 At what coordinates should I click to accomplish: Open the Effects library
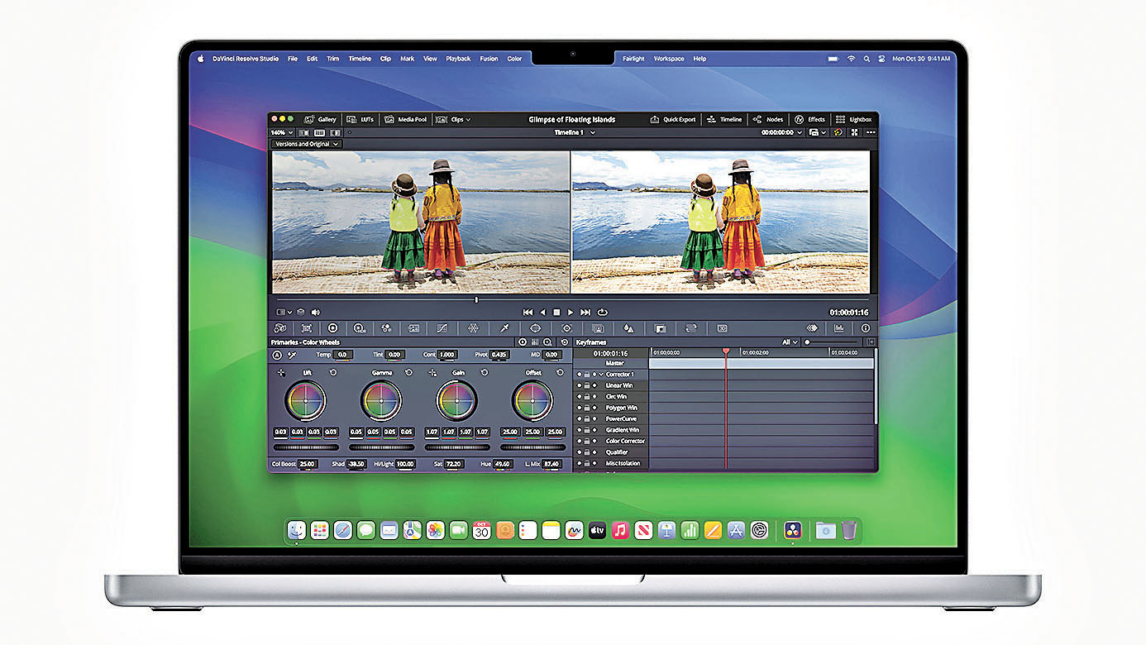pos(810,119)
